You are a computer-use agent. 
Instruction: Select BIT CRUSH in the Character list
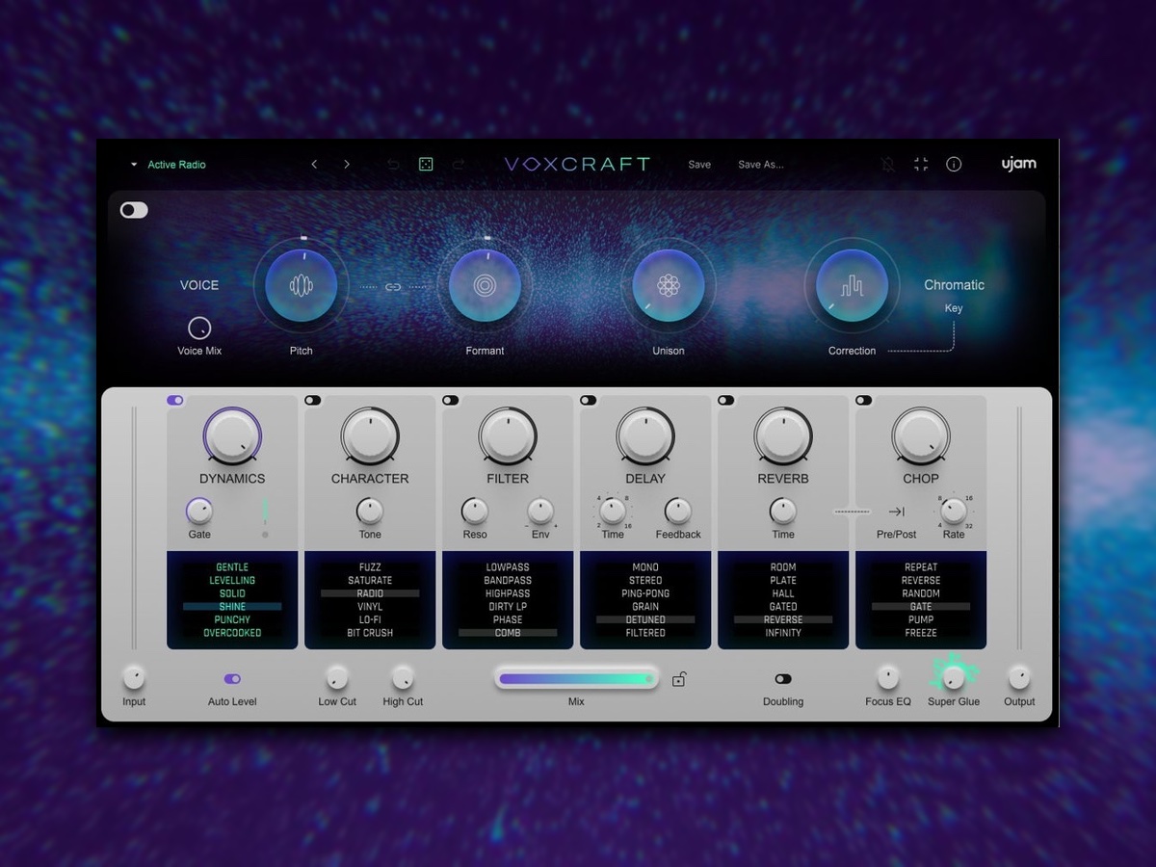click(x=370, y=633)
